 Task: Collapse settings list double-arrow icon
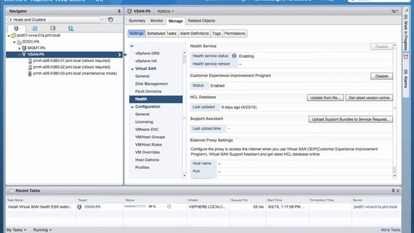coord(132,46)
